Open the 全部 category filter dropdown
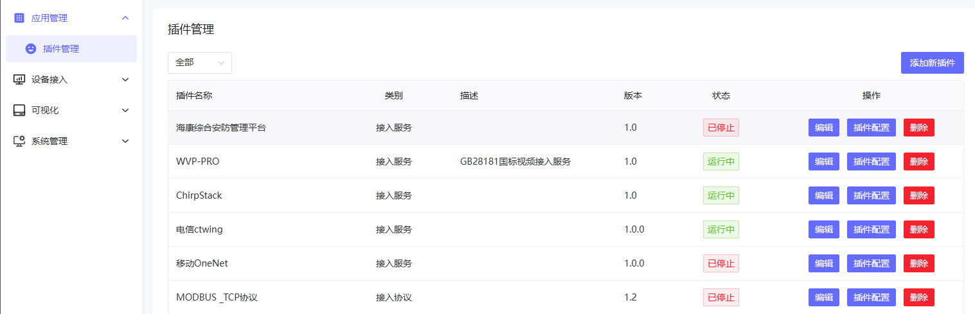The height and width of the screenshot is (314, 975). pos(199,63)
